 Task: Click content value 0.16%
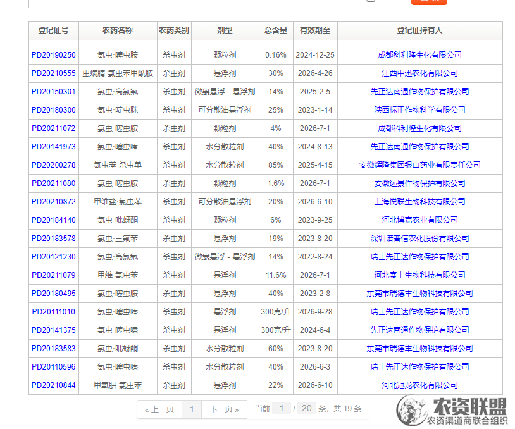[x=276, y=55]
